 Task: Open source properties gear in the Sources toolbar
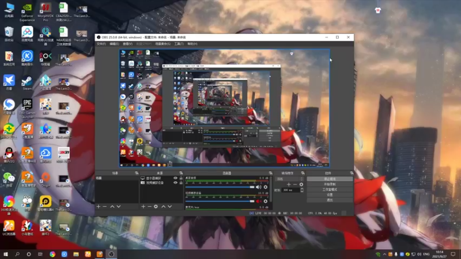click(x=156, y=207)
